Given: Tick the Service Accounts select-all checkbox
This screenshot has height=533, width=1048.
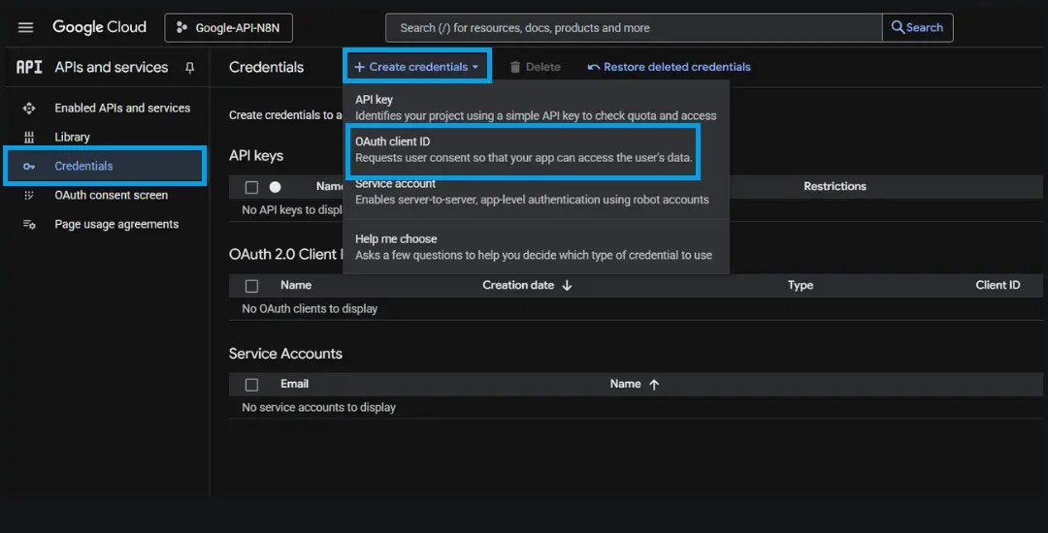Looking at the screenshot, I should [x=251, y=385].
